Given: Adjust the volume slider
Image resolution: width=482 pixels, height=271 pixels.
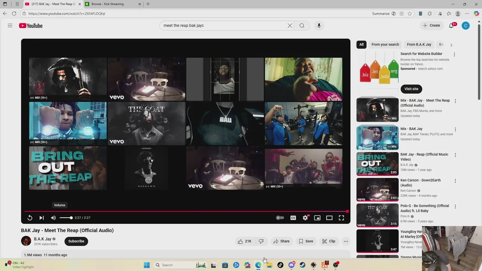Looking at the screenshot, I should point(66,218).
